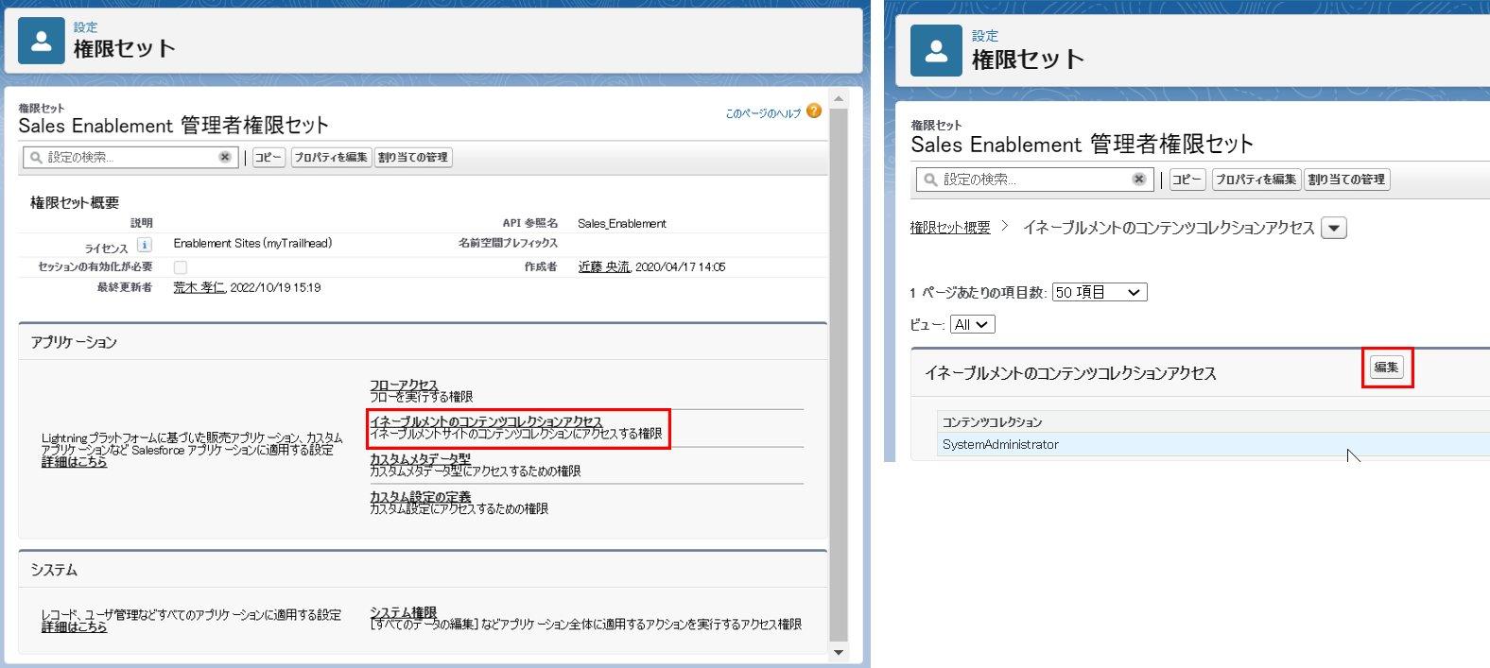Image resolution: width=1490 pixels, height=668 pixels.
Task: Click manage assignments button in left window
Action: [413, 157]
